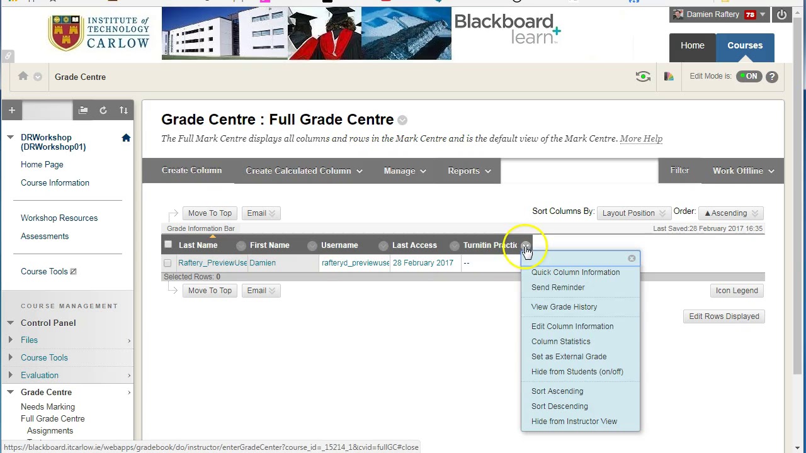Click the DRWorkshop course home icon

tap(126, 138)
